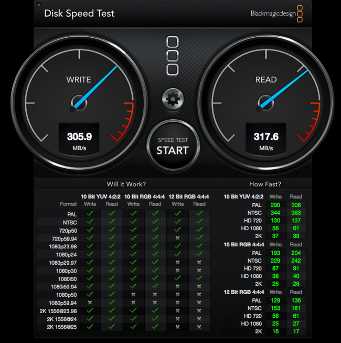
Task: Click the WRITE gauge needle hub
Action: pyautogui.click(x=79, y=103)
